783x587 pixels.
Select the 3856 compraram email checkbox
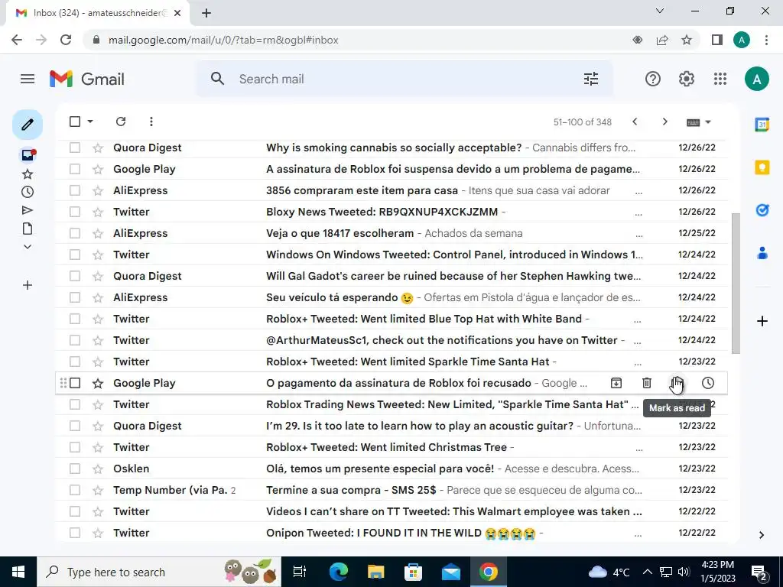pyautogui.click(x=75, y=190)
